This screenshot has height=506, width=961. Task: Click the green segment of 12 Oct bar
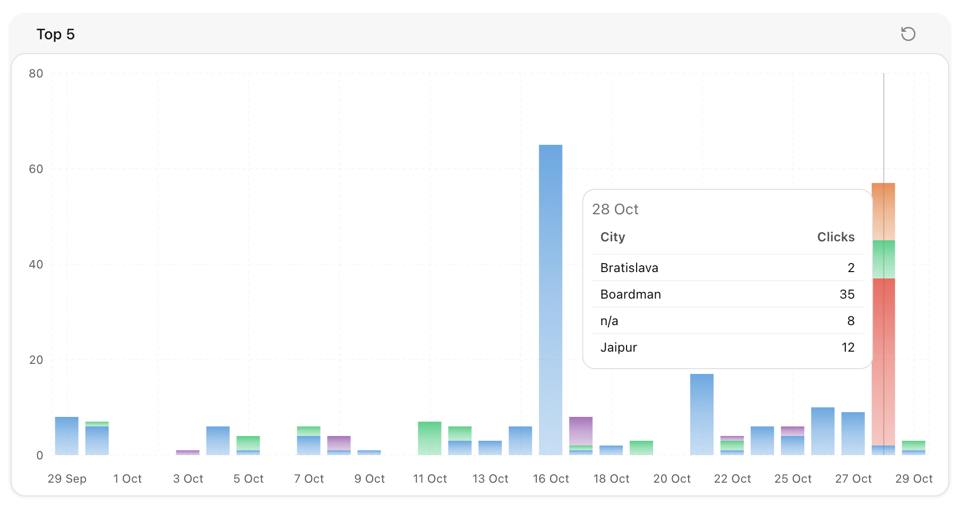[460, 433]
